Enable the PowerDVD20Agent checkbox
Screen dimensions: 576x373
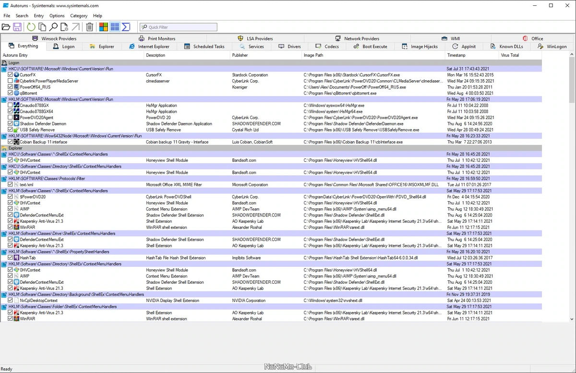tap(11, 118)
